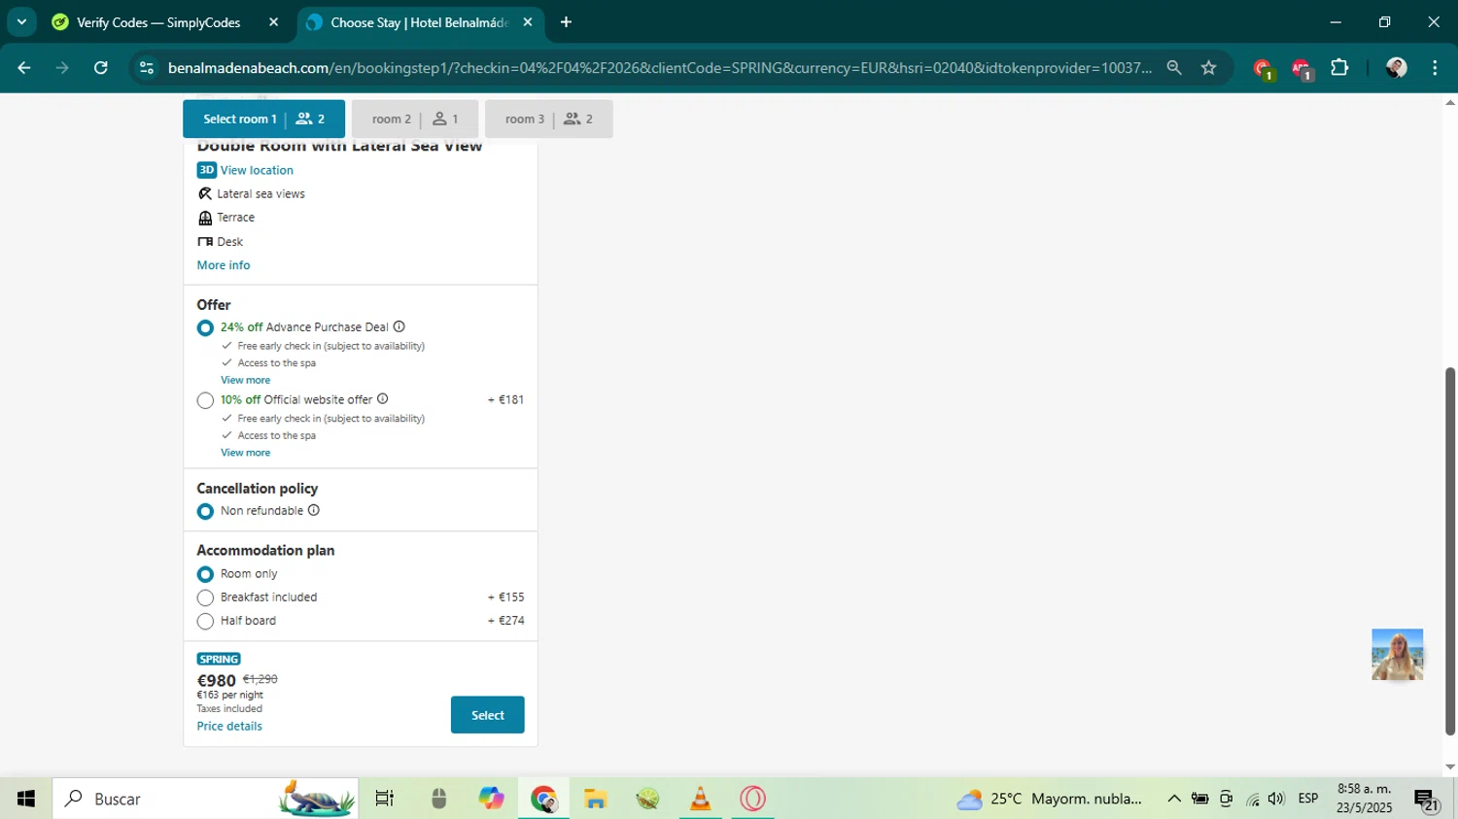Open the weather widget showing 25°C
This screenshot has height=819, width=1458.
(x=1049, y=799)
